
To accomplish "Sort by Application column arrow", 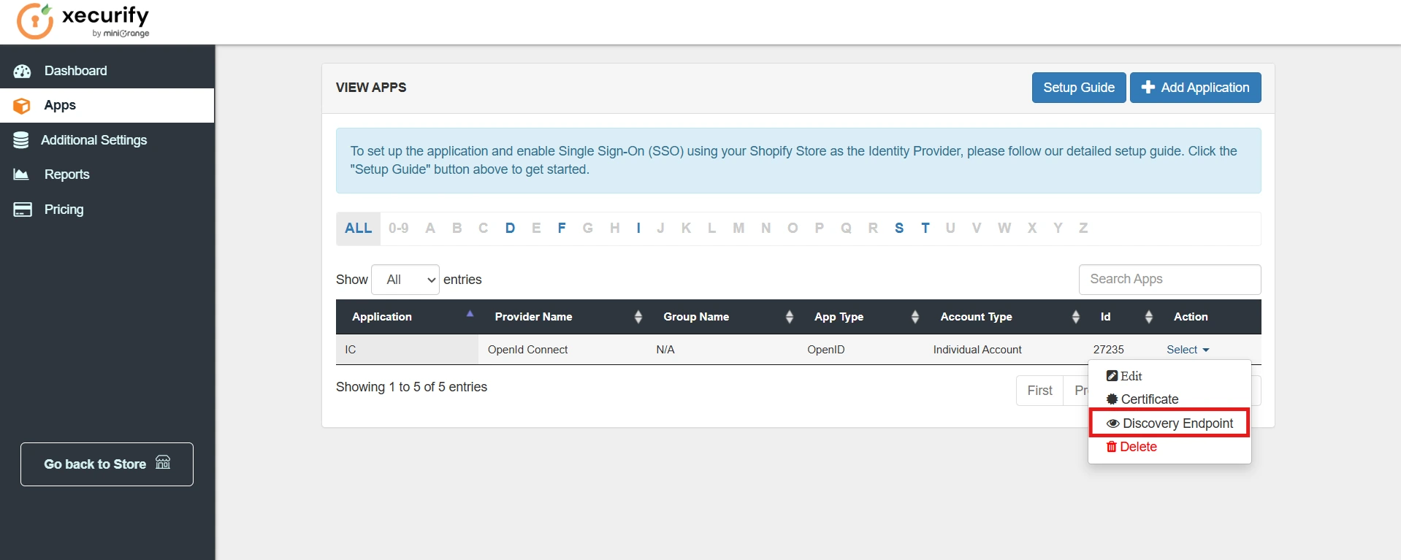I will point(470,314).
